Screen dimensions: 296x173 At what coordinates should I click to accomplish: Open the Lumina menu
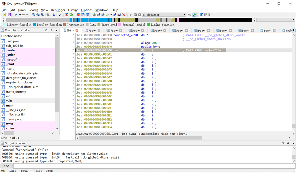73,10
